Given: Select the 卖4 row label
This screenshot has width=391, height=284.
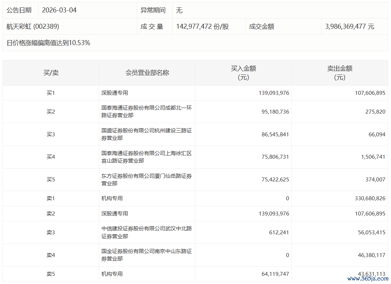Looking at the screenshot, I should [51, 255].
